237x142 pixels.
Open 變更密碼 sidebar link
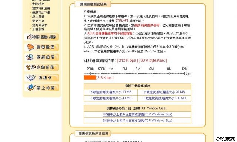point(38,21)
